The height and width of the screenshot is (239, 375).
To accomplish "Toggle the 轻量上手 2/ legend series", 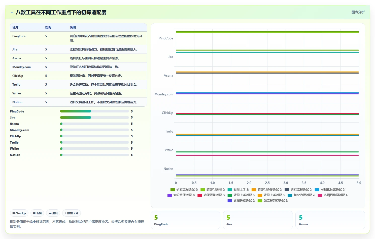I will tap(238, 190).
